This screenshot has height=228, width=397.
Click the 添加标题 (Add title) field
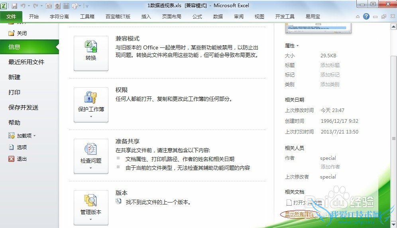pos(330,65)
